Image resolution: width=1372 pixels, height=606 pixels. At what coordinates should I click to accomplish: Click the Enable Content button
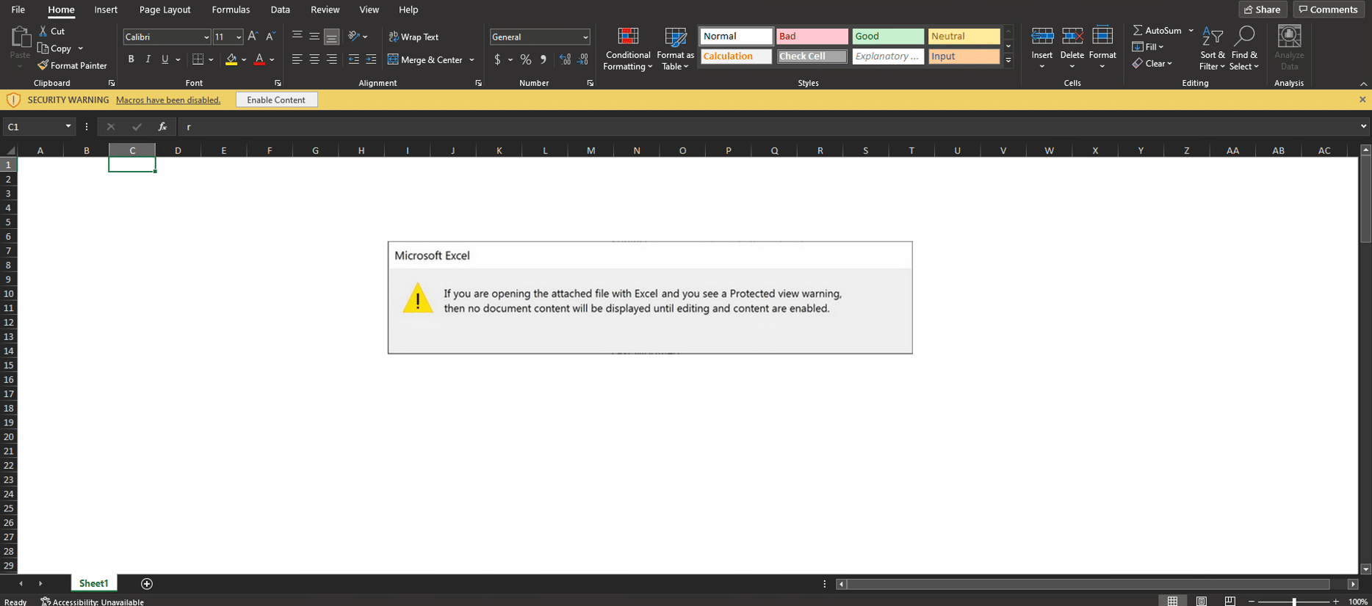(x=276, y=100)
